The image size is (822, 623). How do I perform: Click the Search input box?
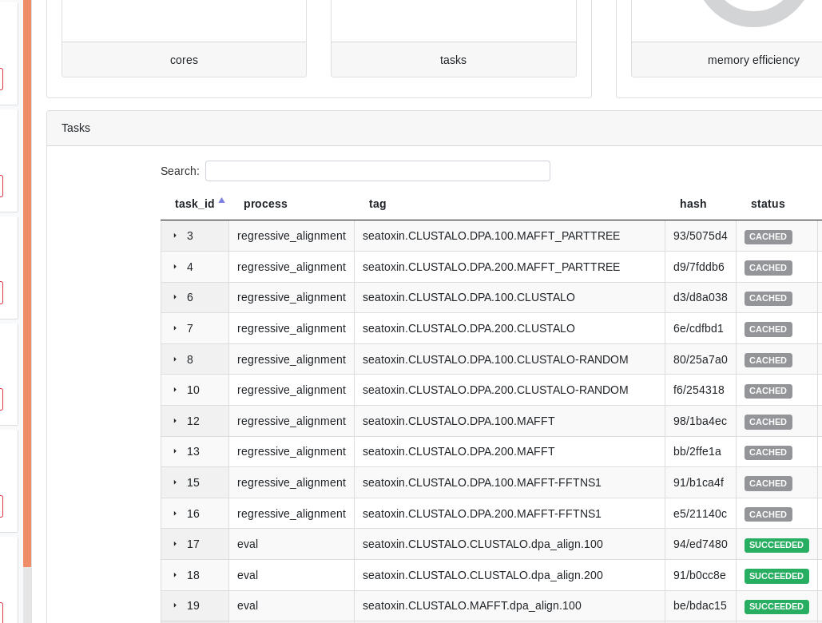pos(377,171)
